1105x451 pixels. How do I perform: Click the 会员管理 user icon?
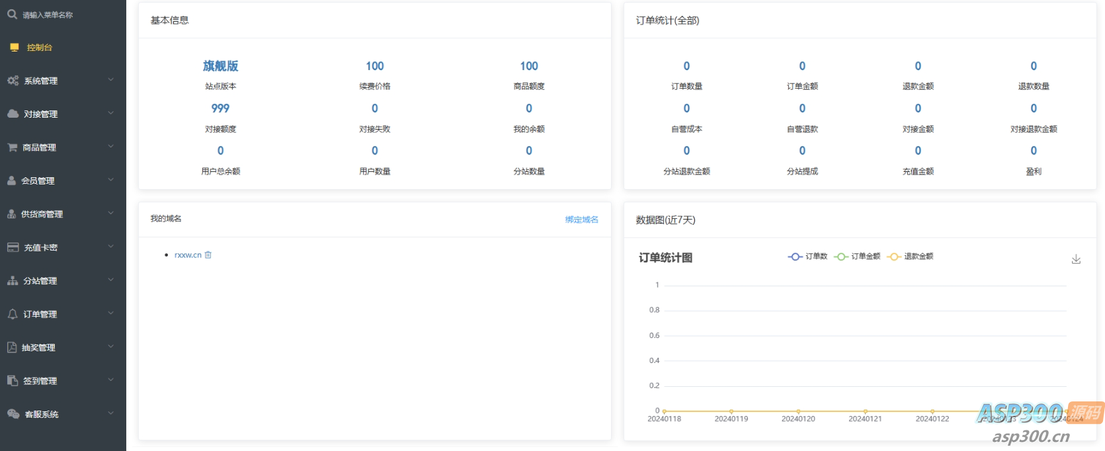coord(11,181)
